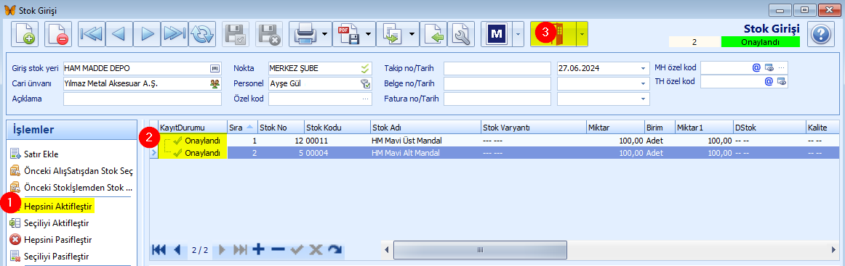The height and width of the screenshot is (266, 845).
Task: Click the horizontal scrollbar thumb in grid
Action: pos(480,250)
